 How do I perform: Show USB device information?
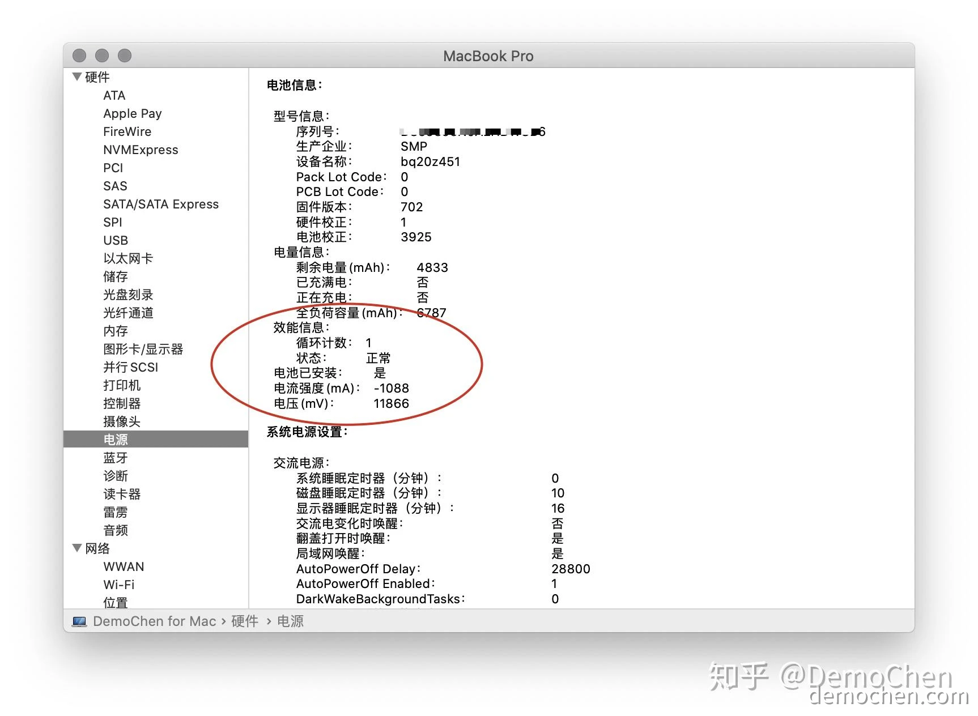point(116,240)
